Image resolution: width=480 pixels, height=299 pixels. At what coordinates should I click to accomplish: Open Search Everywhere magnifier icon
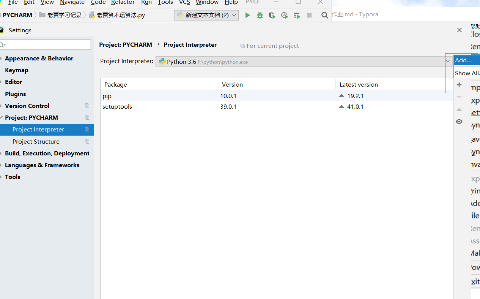tap(324, 15)
